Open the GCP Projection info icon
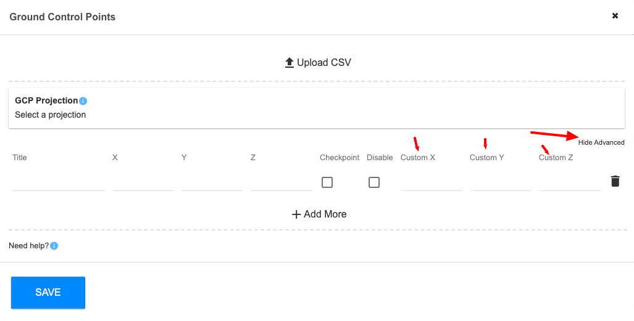 (x=83, y=101)
